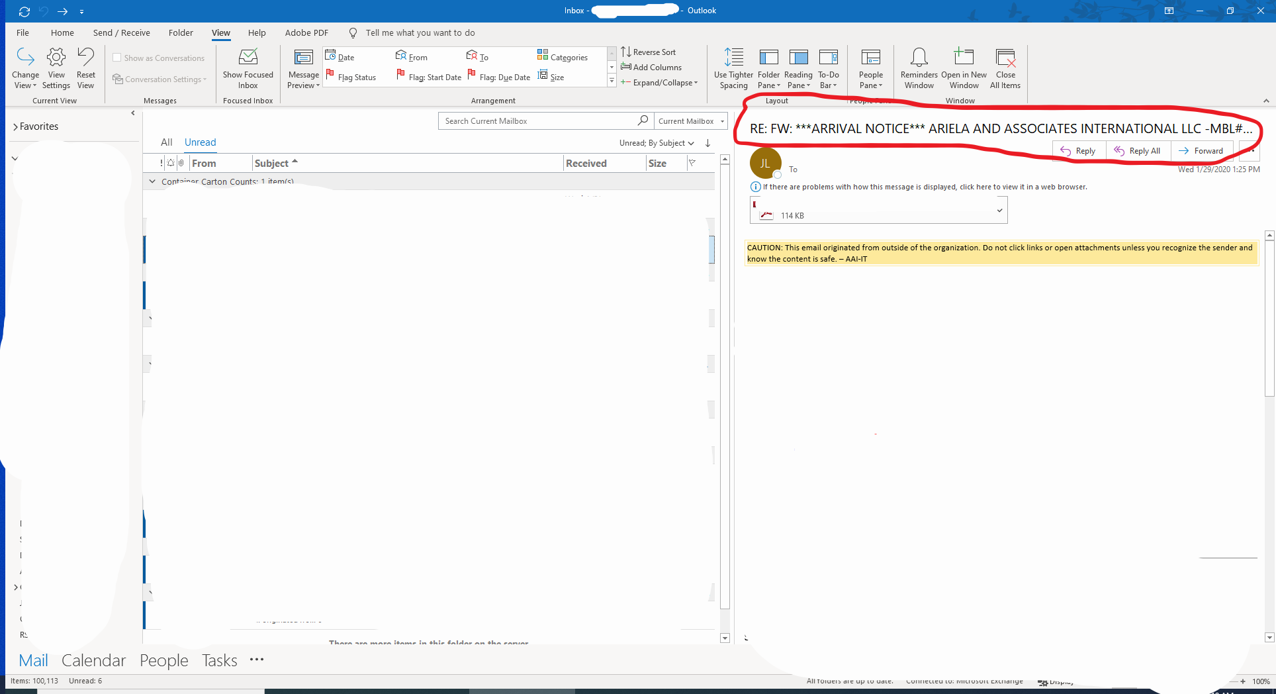
Task: Arrange messages by Size
Action: [551, 77]
